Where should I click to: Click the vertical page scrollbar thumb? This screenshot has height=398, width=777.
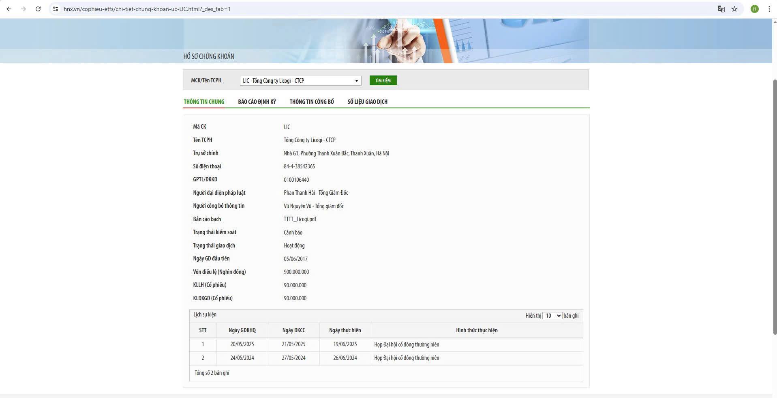pyautogui.click(x=775, y=207)
